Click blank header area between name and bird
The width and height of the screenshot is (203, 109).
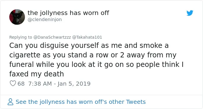pos(148,13)
